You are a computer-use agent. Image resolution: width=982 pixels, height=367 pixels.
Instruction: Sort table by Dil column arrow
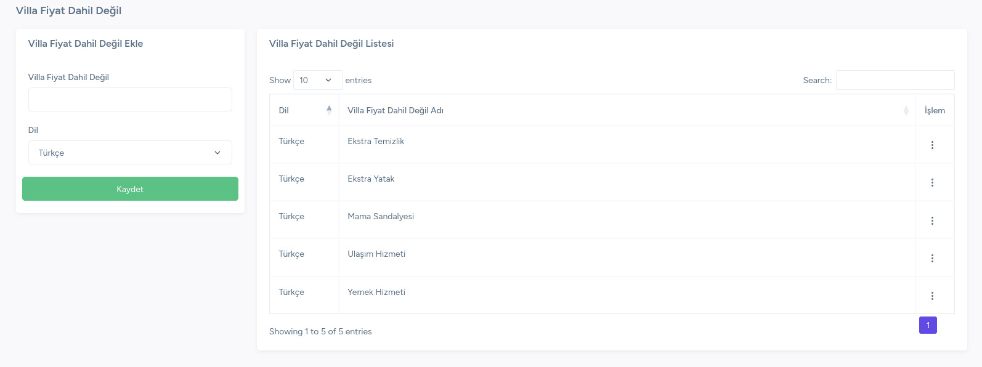[329, 110]
